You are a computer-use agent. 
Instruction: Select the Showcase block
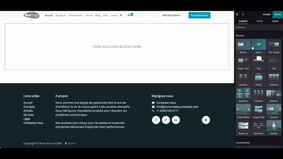pos(258,127)
